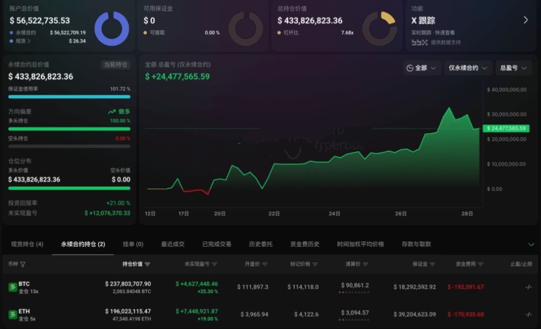Click the 资金费用 column sort icon
Screen dimensions: 541x329
[x=481, y=264]
